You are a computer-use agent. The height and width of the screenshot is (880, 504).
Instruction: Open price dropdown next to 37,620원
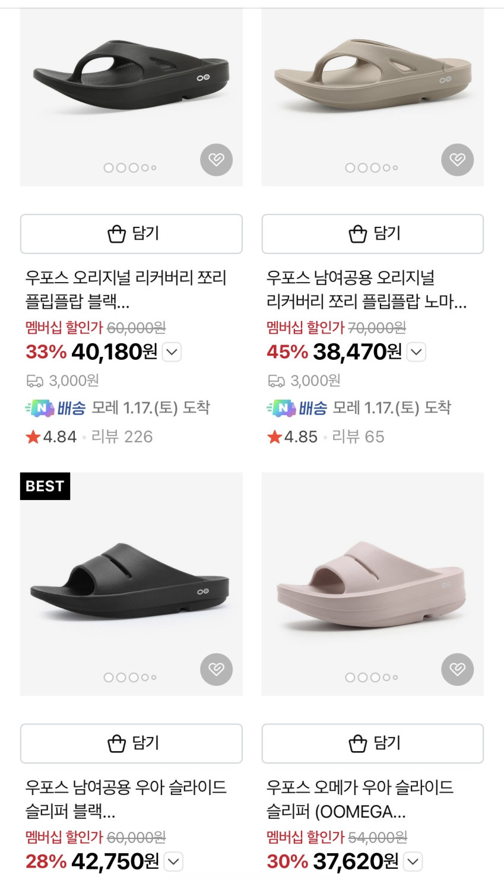(x=413, y=861)
